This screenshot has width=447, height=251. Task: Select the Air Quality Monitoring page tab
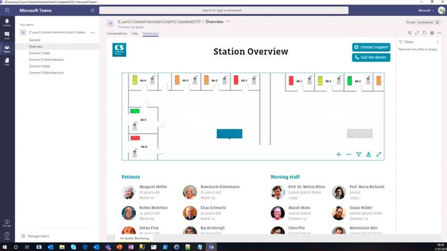tap(134, 238)
